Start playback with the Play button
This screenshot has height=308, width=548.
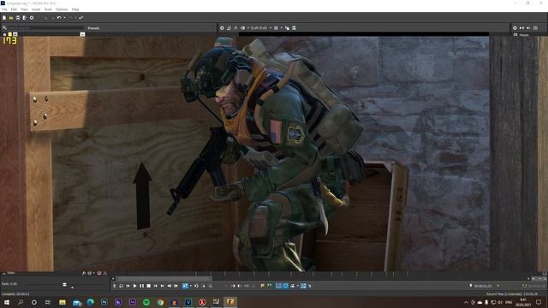pyautogui.click(x=135, y=286)
